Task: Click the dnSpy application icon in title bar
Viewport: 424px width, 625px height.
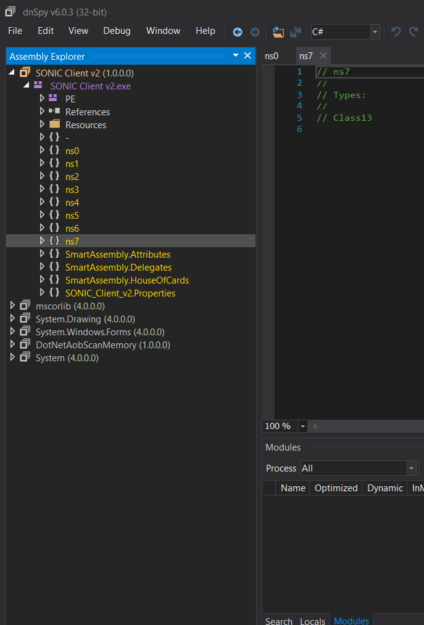Action: pyautogui.click(x=10, y=12)
